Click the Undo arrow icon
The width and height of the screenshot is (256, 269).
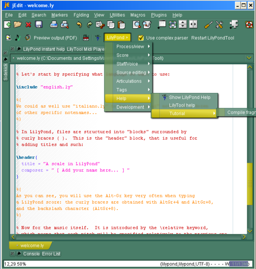tap(79, 25)
